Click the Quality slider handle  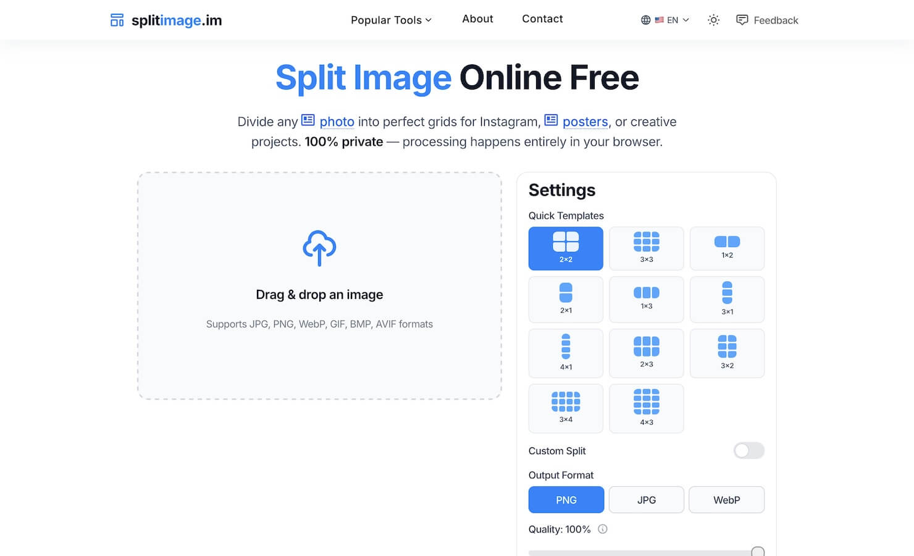[758, 552]
